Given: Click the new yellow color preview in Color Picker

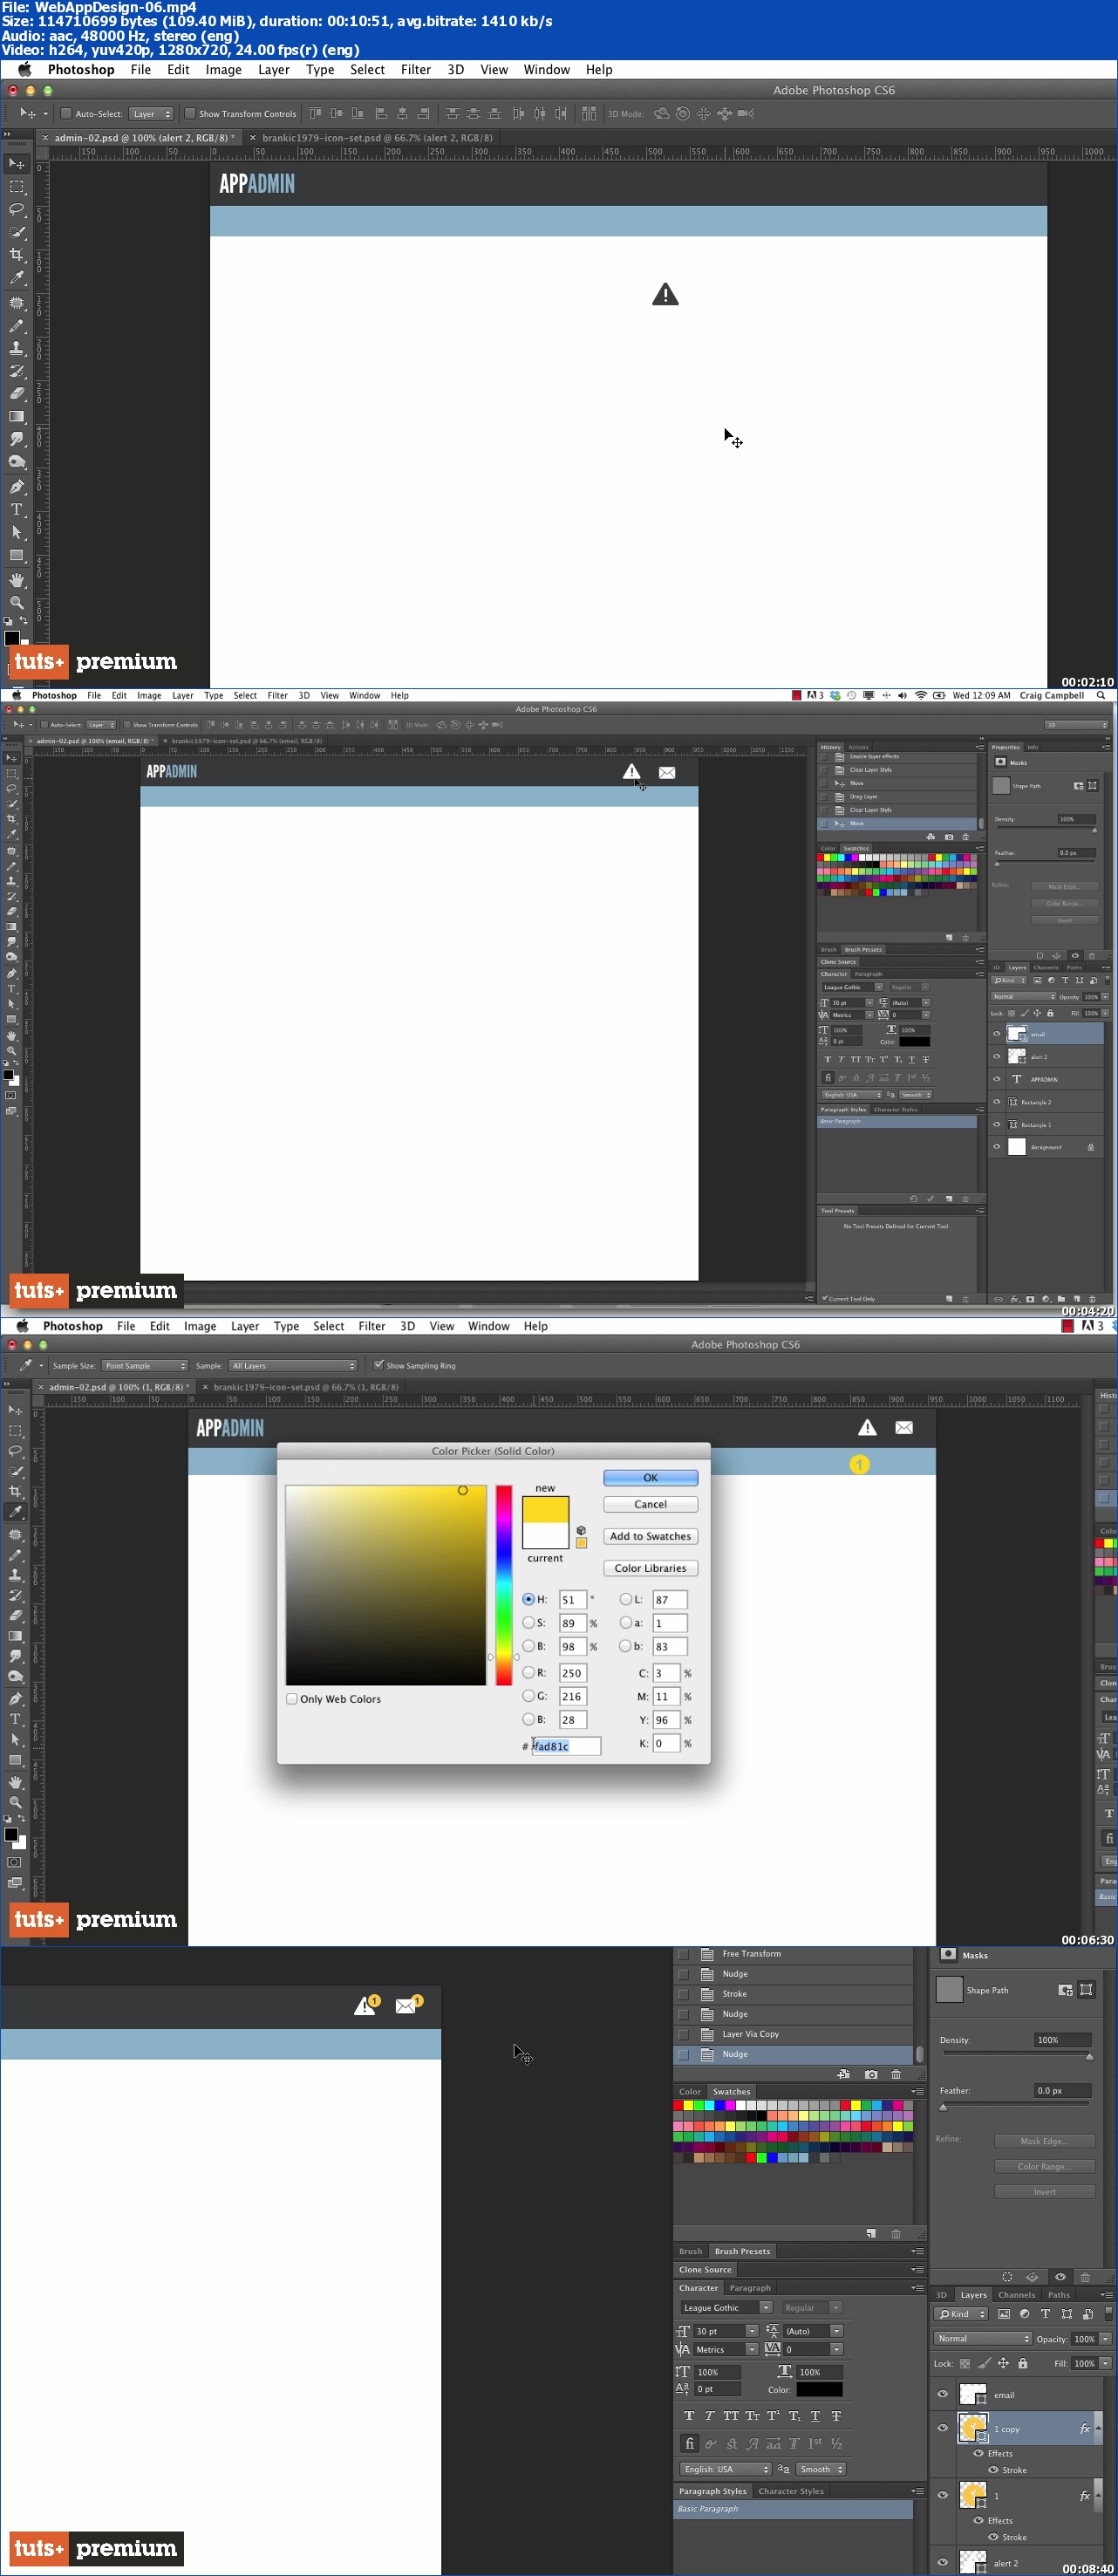Looking at the screenshot, I should 545,1509.
